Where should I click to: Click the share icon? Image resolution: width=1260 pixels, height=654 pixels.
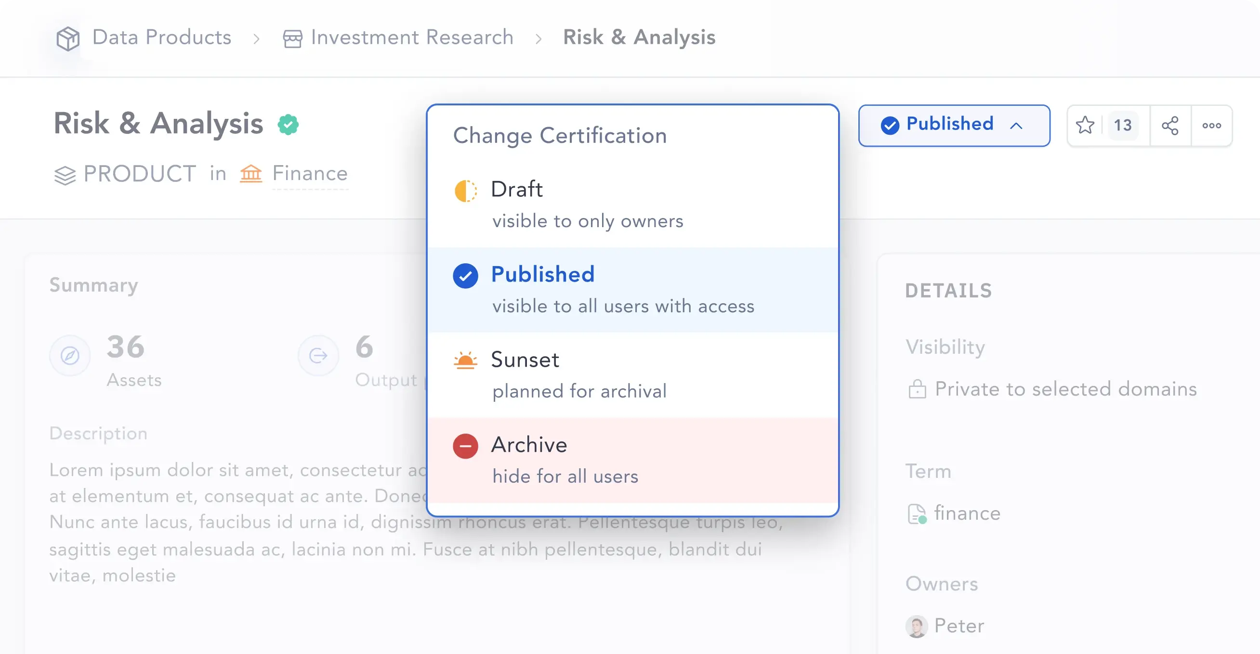click(1170, 126)
